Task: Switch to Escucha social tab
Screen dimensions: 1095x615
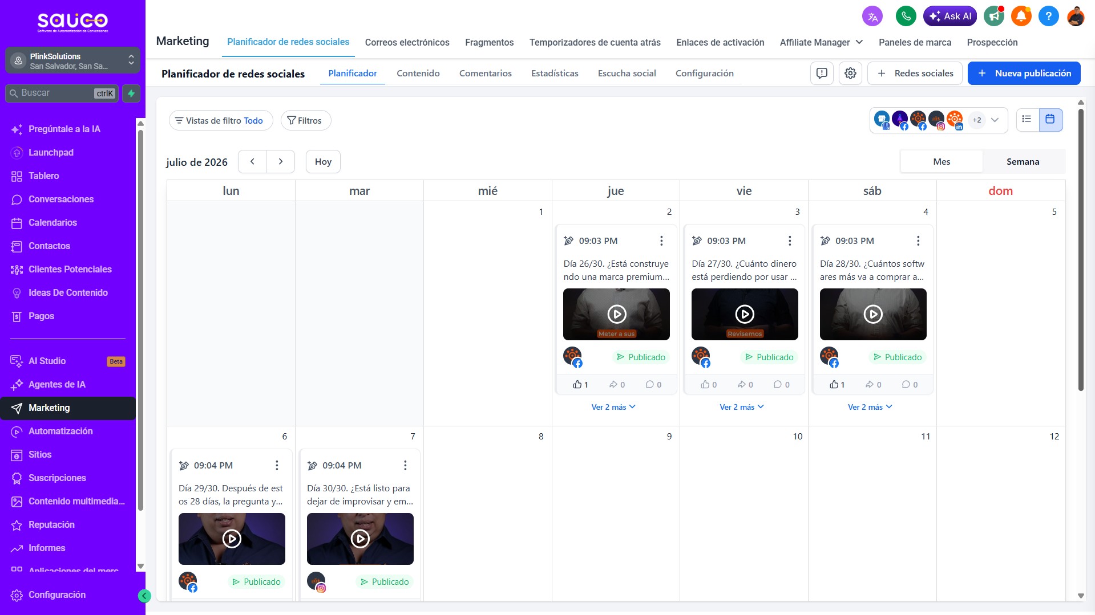Action: click(x=627, y=74)
